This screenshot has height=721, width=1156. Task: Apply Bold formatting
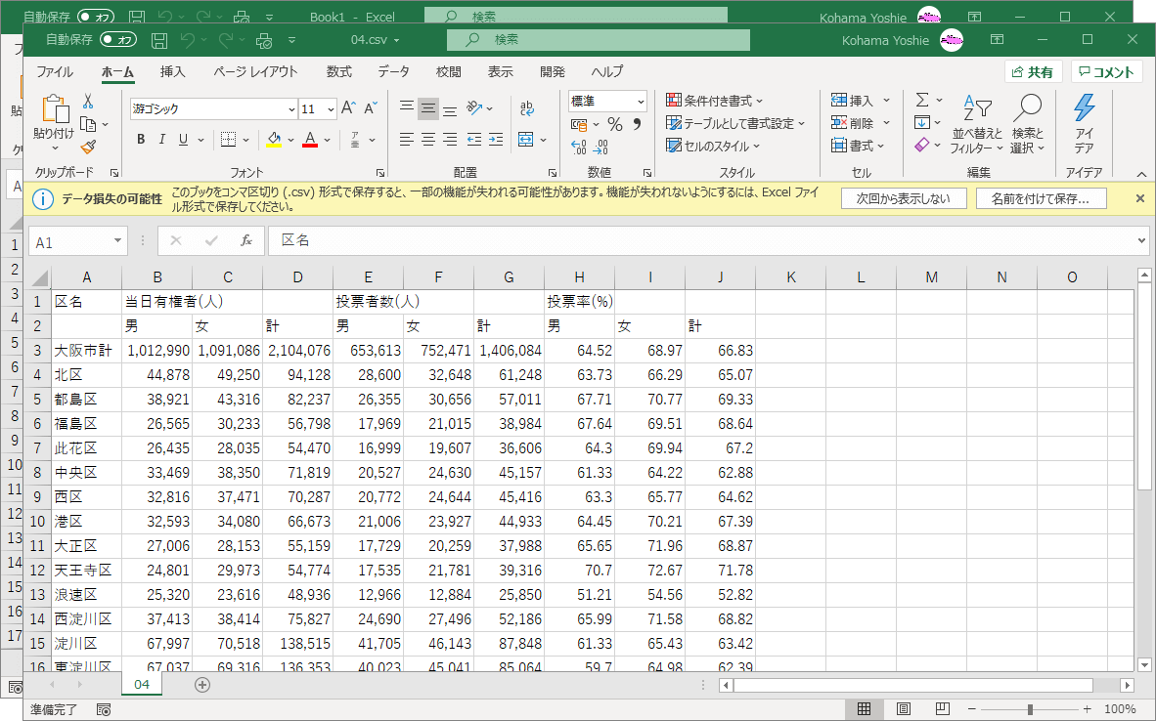[x=141, y=140]
